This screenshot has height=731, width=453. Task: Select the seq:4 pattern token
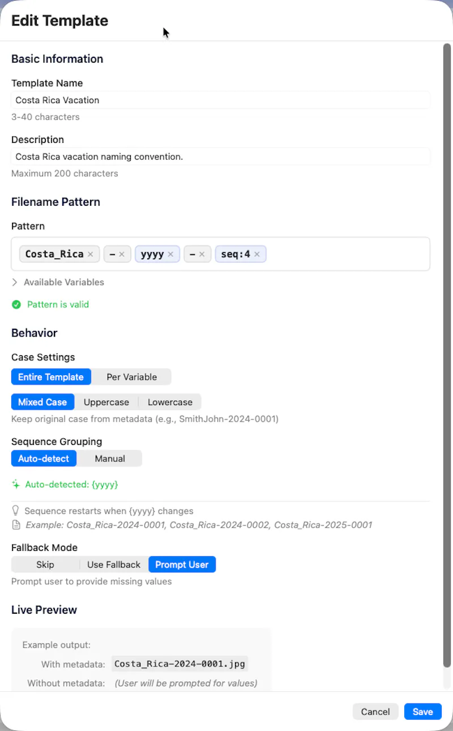(236, 254)
